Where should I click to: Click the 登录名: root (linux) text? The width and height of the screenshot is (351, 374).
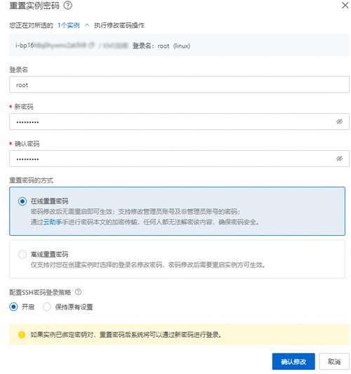[x=161, y=46]
